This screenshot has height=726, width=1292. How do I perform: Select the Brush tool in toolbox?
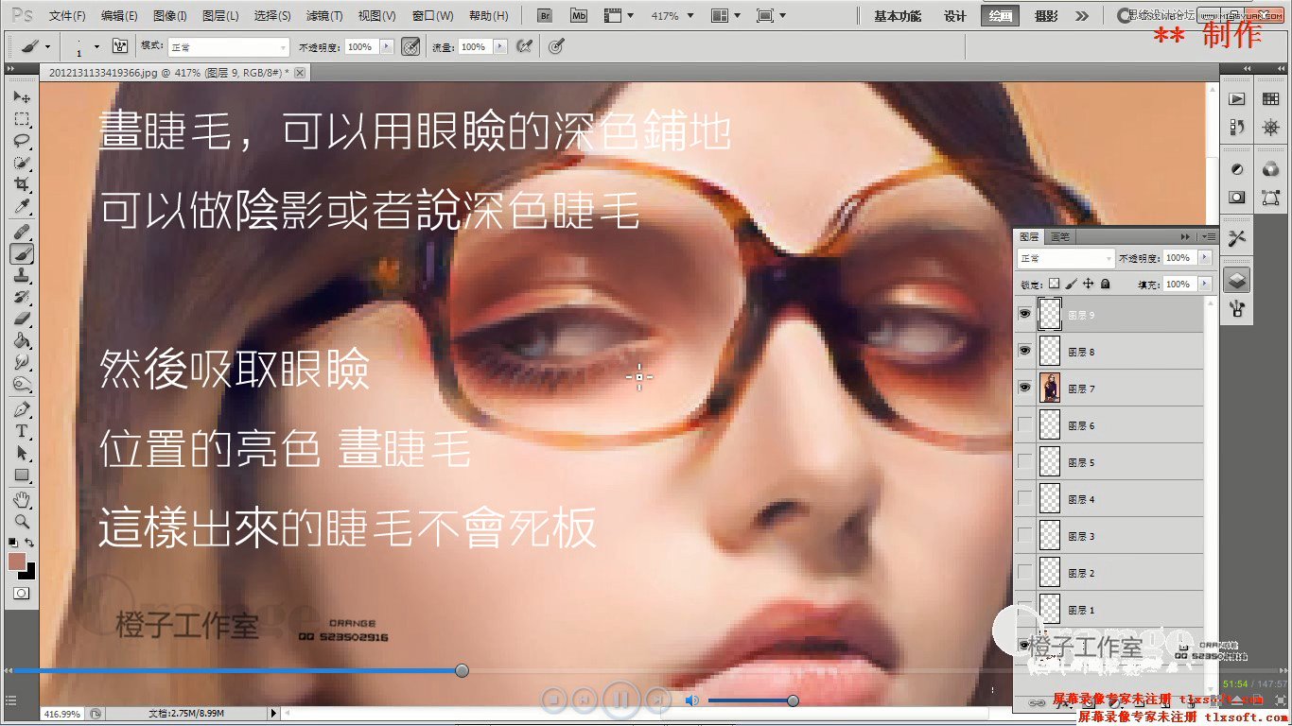coord(22,253)
